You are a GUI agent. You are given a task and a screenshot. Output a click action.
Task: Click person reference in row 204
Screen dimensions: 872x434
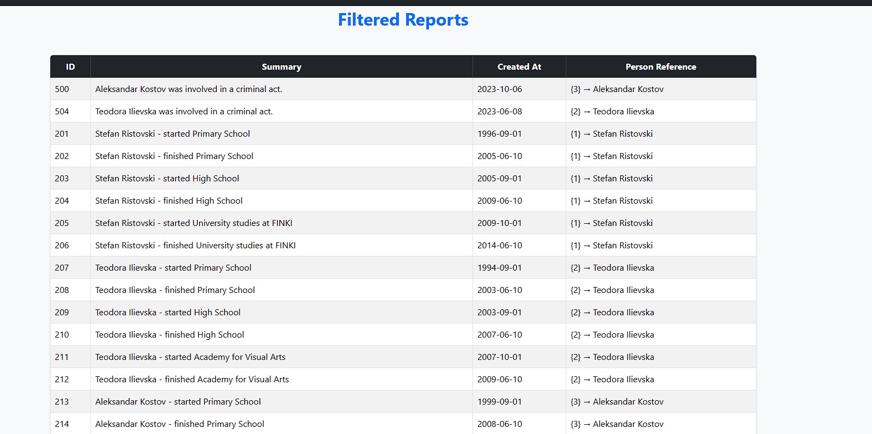coord(611,201)
